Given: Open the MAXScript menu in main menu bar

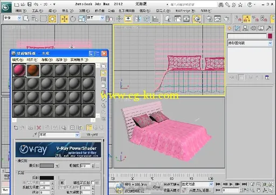Looking at the screenshot, I should (x=185, y=11).
